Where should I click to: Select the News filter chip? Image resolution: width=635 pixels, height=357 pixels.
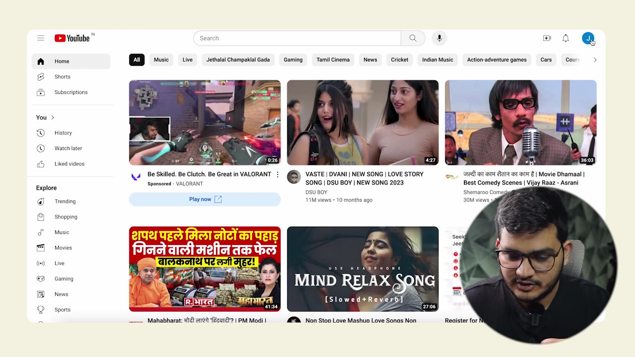pyautogui.click(x=370, y=60)
